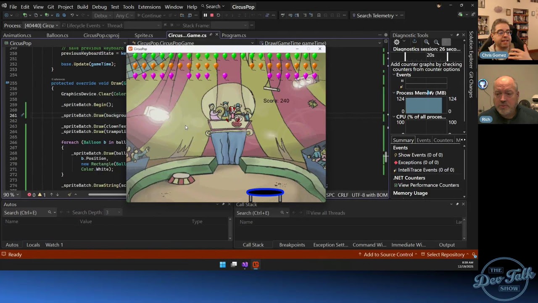Select the Events tab in Diagnostic Tools
Screen dimensions: 538x303
click(x=423, y=140)
